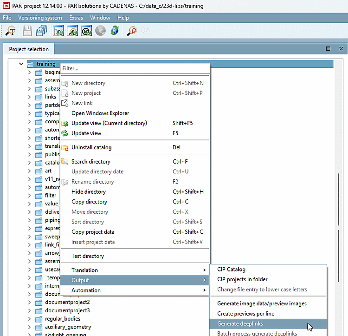Screen dimensions: 348x336
Task: Collapse the training root folder
Action: coord(21,64)
